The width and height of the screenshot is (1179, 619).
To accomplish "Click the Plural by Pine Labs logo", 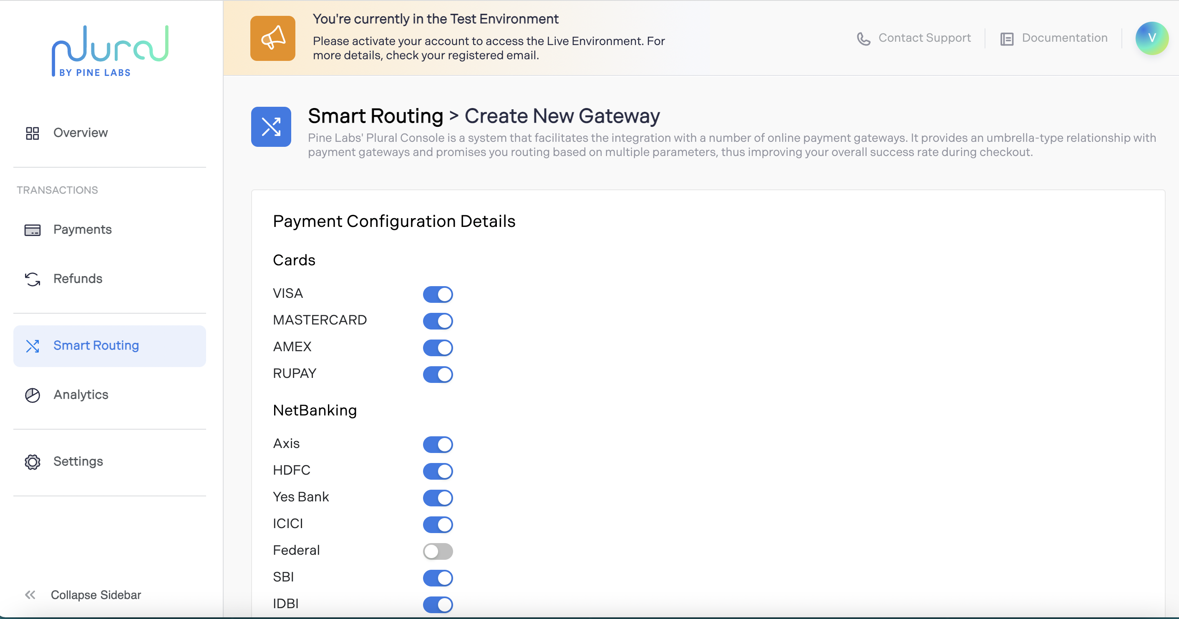I will [x=110, y=51].
